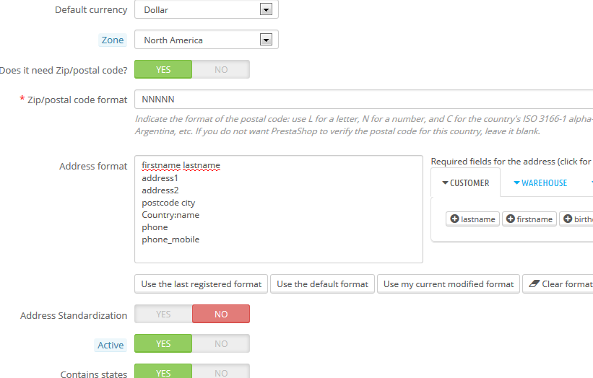This screenshot has height=378, width=593.
Task: Click Use the last registered format
Action: coord(201,283)
